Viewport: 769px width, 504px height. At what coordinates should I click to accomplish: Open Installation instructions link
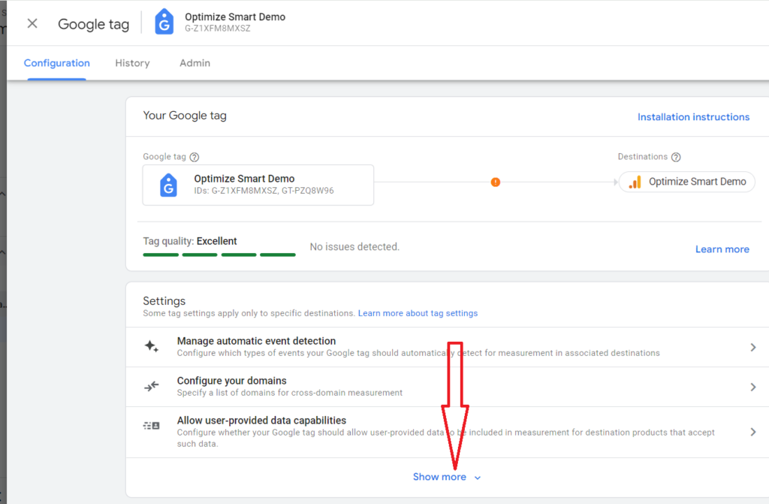tap(693, 116)
